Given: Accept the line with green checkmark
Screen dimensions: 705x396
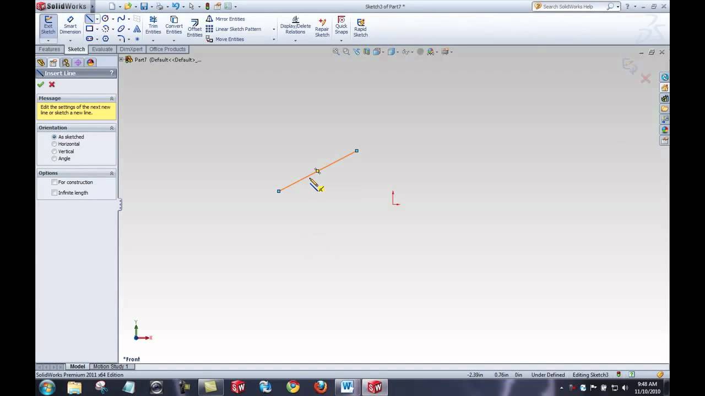Looking at the screenshot, I should (41, 85).
